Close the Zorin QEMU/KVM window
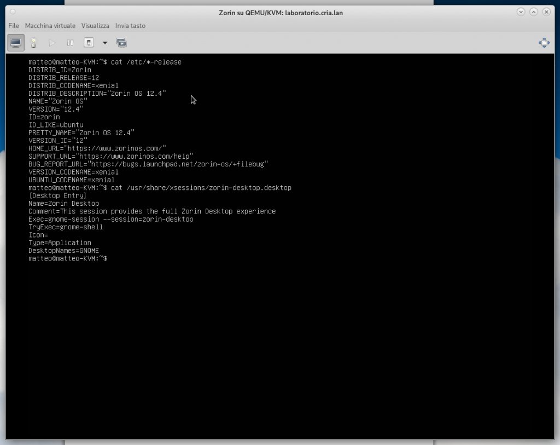Screen dimensions: 560x445 (x=546, y=12)
